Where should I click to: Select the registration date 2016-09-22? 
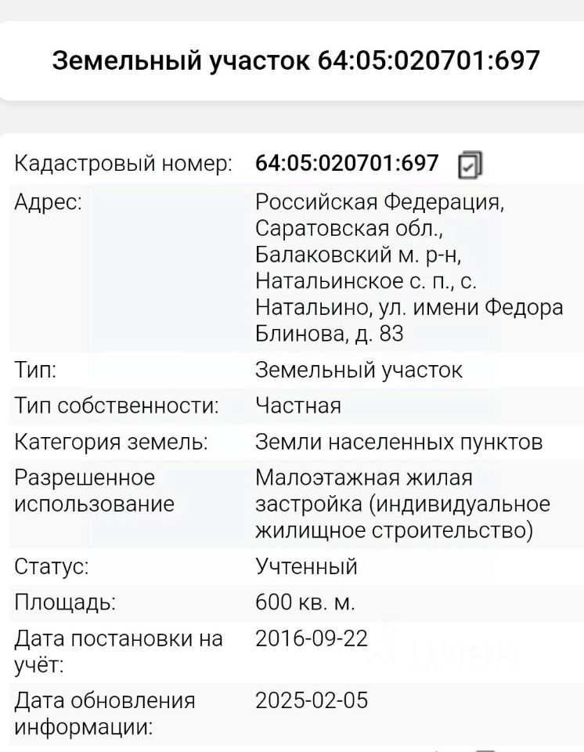point(312,638)
